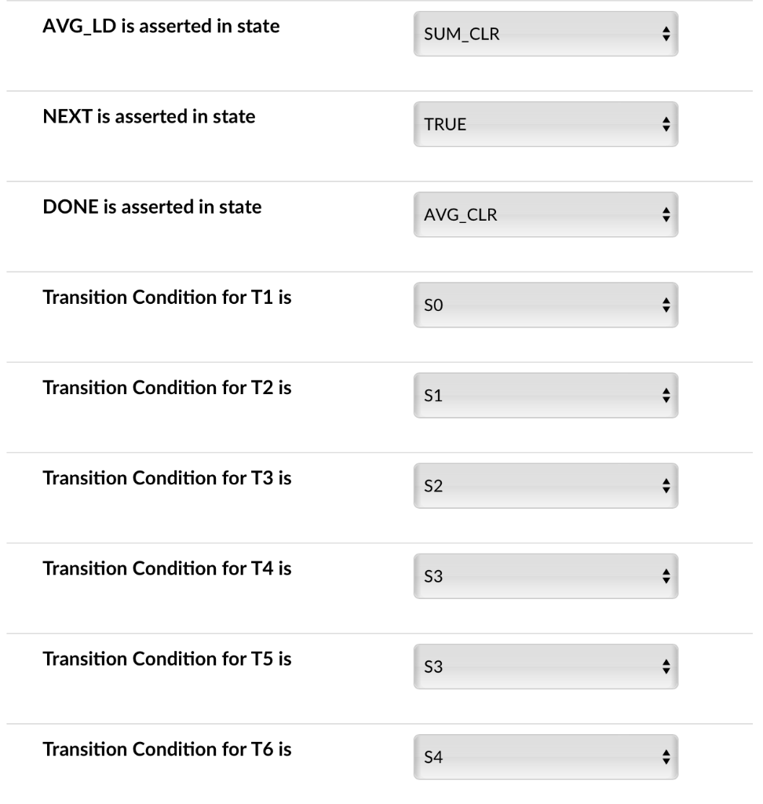Open the Transition Condition T6 dropdown
763x804 pixels.
click(545, 756)
